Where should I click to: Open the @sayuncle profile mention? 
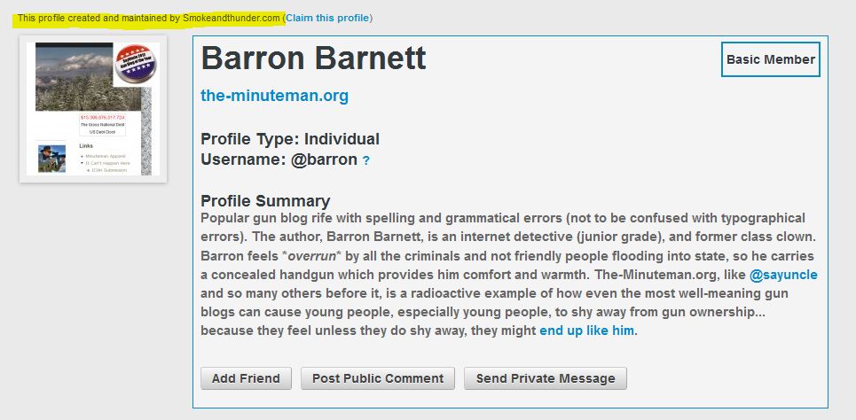tap(783, 276)
